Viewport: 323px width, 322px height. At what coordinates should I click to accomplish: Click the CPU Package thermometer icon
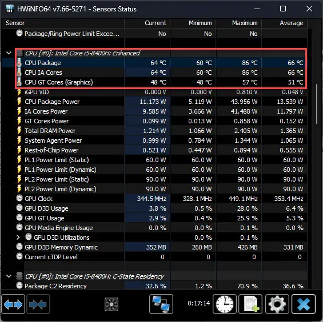(x=19, y=63)
